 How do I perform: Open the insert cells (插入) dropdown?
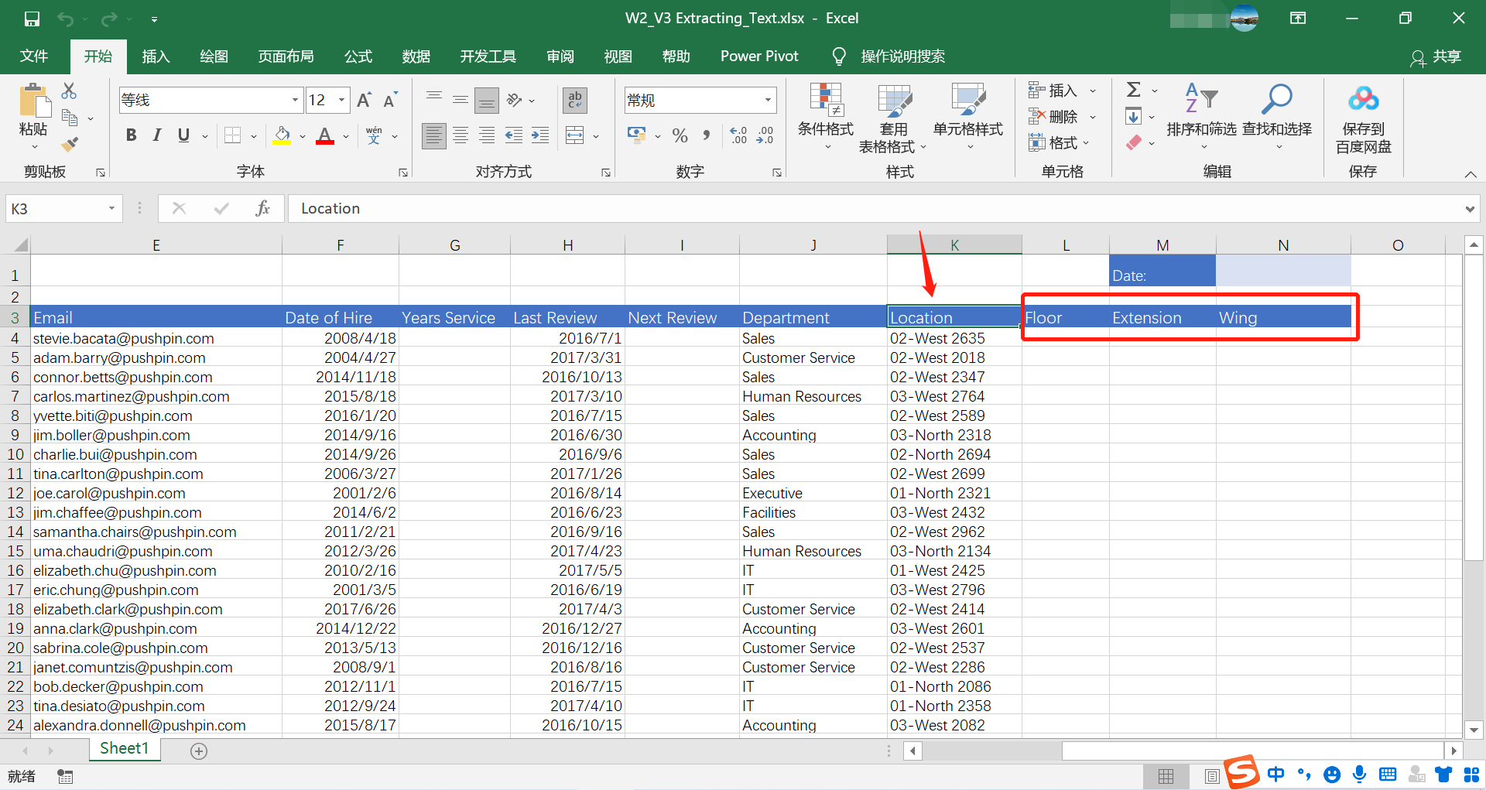[x=1062, y=91]
